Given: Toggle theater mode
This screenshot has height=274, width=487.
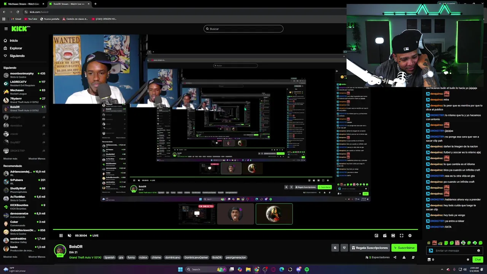Looking at the screenshot, I should (393, 236).
